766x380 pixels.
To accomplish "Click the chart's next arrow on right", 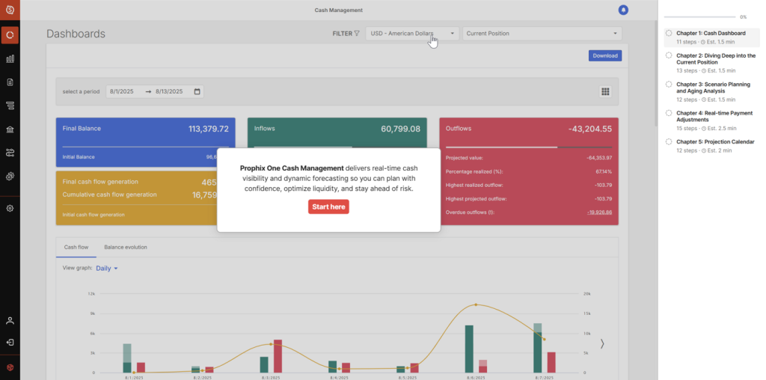I will click(x=602, y=343).
